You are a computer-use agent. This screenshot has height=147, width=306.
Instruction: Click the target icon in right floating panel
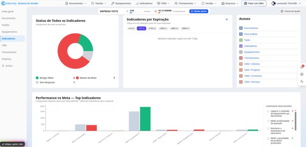pyautogui.click(x=302, y=74)
